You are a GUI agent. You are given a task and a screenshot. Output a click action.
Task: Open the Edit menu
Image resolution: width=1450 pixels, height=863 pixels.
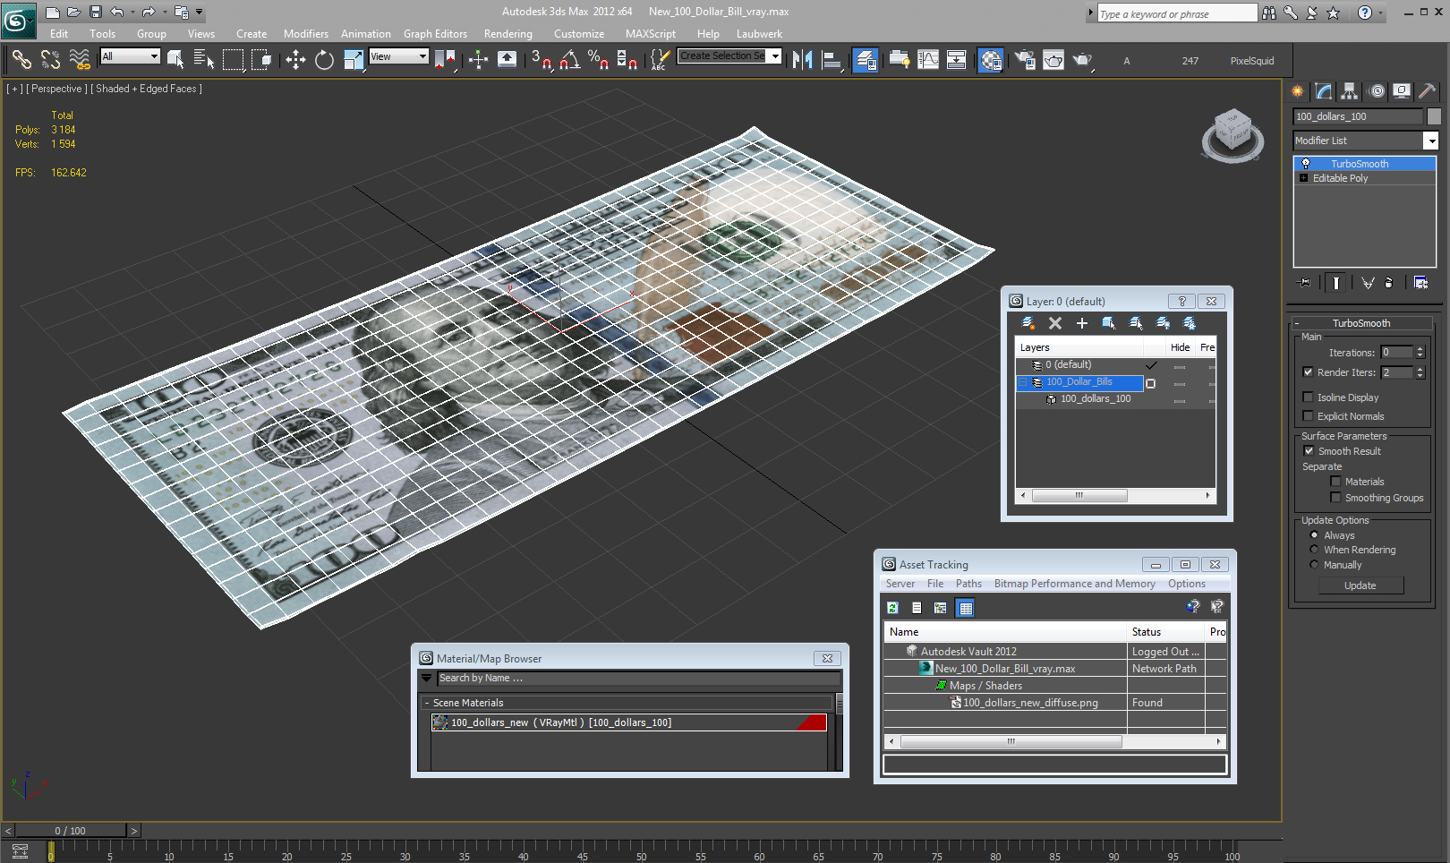click(59, 34)
